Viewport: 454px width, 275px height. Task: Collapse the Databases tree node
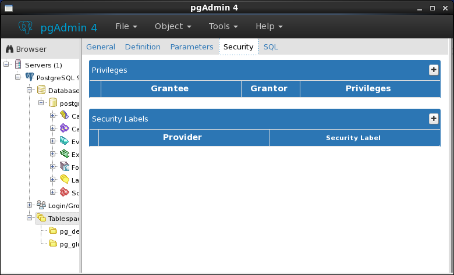point(29,90)
